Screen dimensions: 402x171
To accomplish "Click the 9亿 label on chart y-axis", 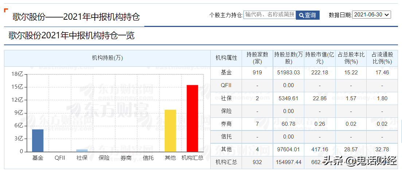I will coord(19,113).
